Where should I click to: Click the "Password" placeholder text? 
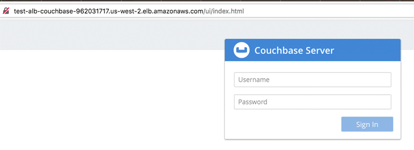pos(253,102)
